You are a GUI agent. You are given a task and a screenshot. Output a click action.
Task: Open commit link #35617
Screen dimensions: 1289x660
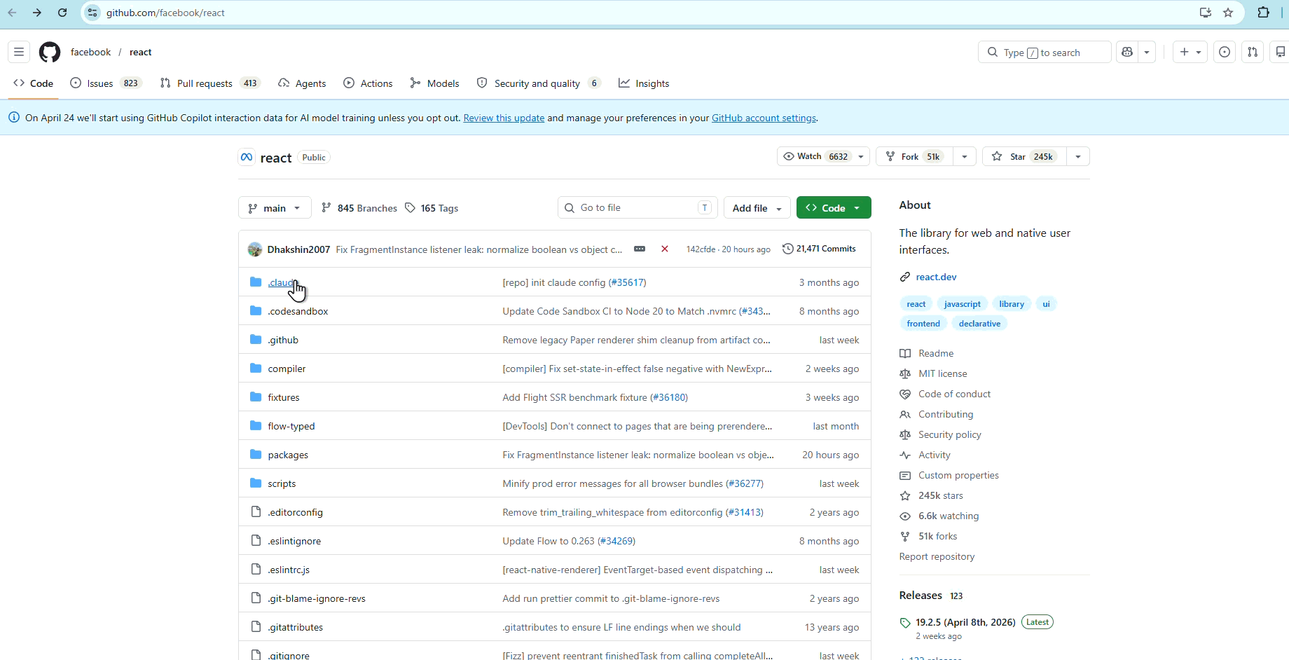pos(627,282)
